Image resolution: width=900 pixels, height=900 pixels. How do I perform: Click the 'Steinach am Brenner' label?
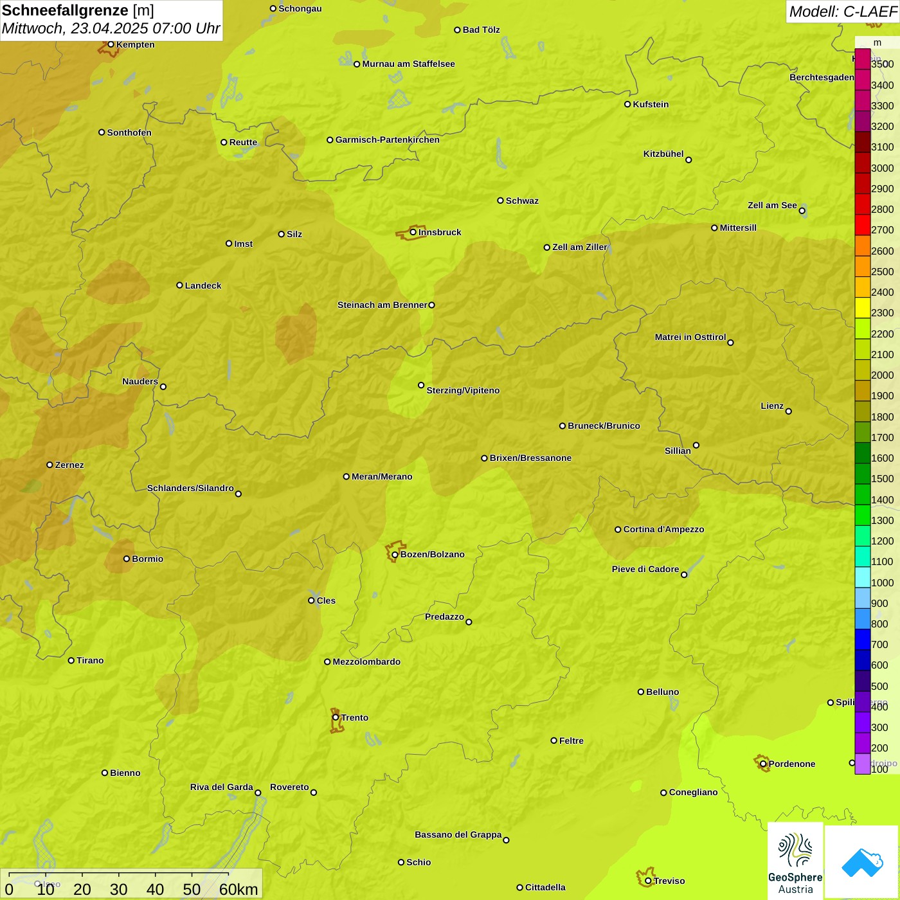(382, 305)
